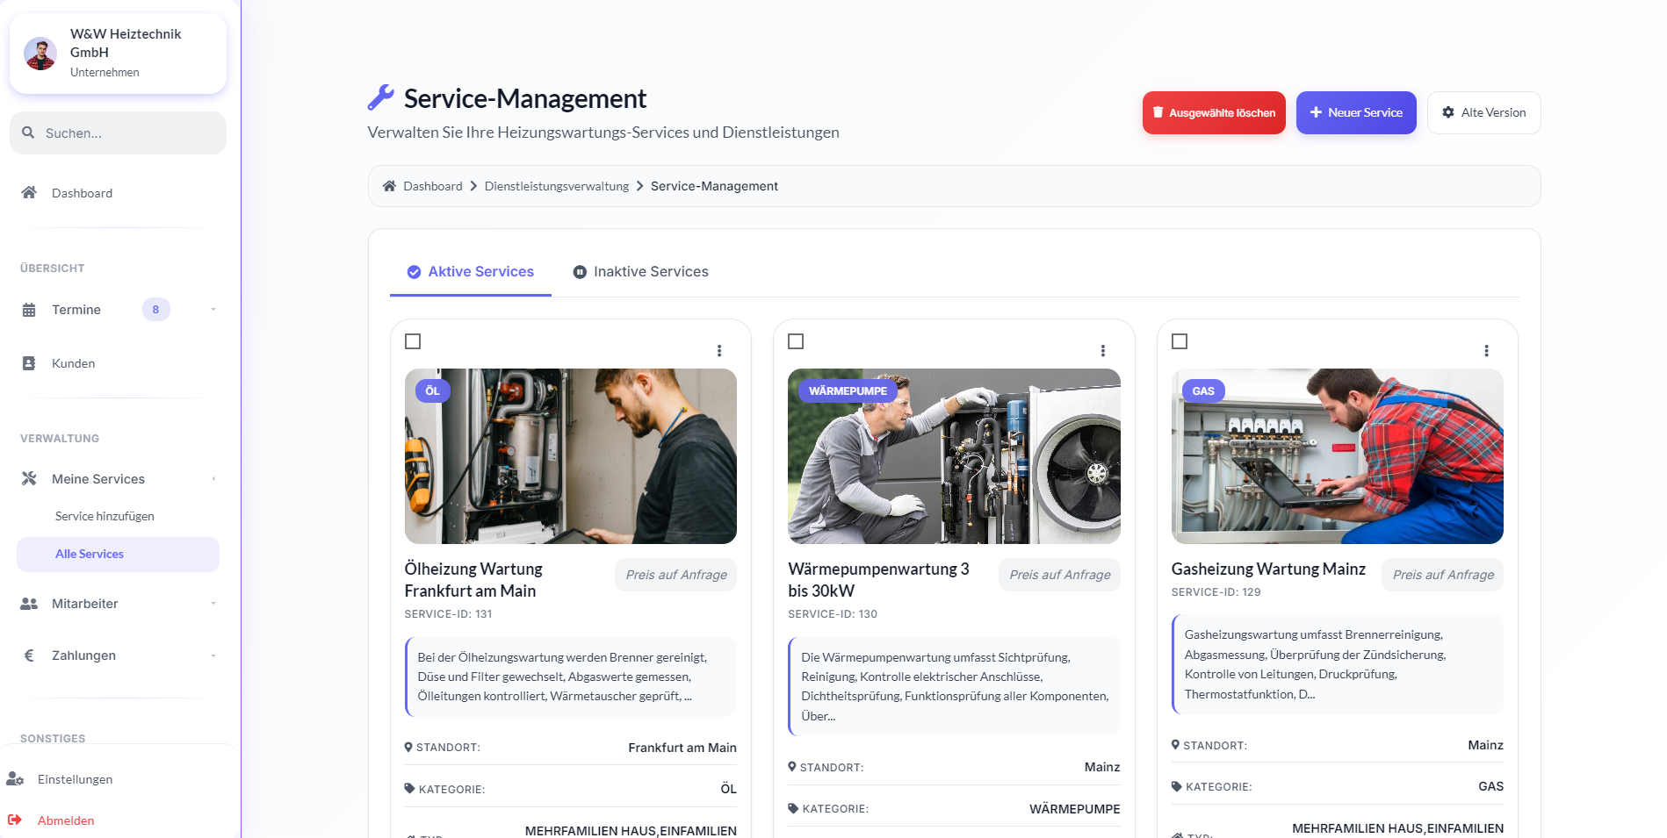Open the Einstellungen icon
Viewport: 1667px width, 838px height.
[17, 778]
